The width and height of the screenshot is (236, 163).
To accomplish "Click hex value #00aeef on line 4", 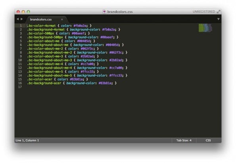I will pyautogui.click(x=107, y=37).
